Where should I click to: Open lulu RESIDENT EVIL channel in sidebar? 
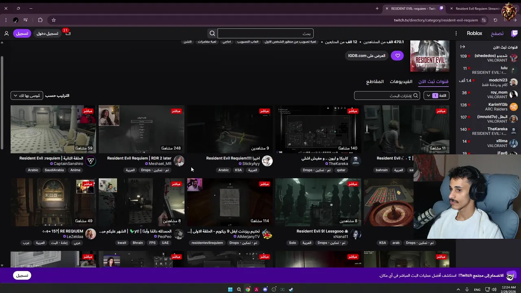pyautogui.click(x=488, y=70)
